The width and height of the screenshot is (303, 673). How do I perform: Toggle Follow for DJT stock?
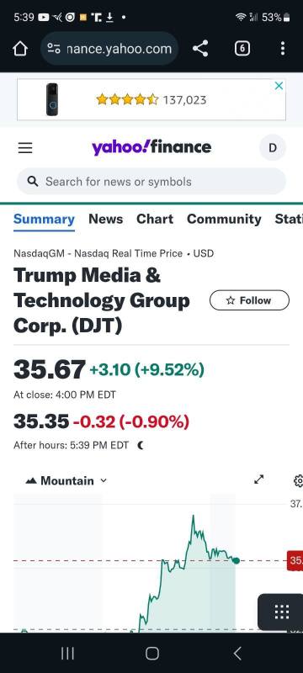pyautogui.click(x=249, y=300)
